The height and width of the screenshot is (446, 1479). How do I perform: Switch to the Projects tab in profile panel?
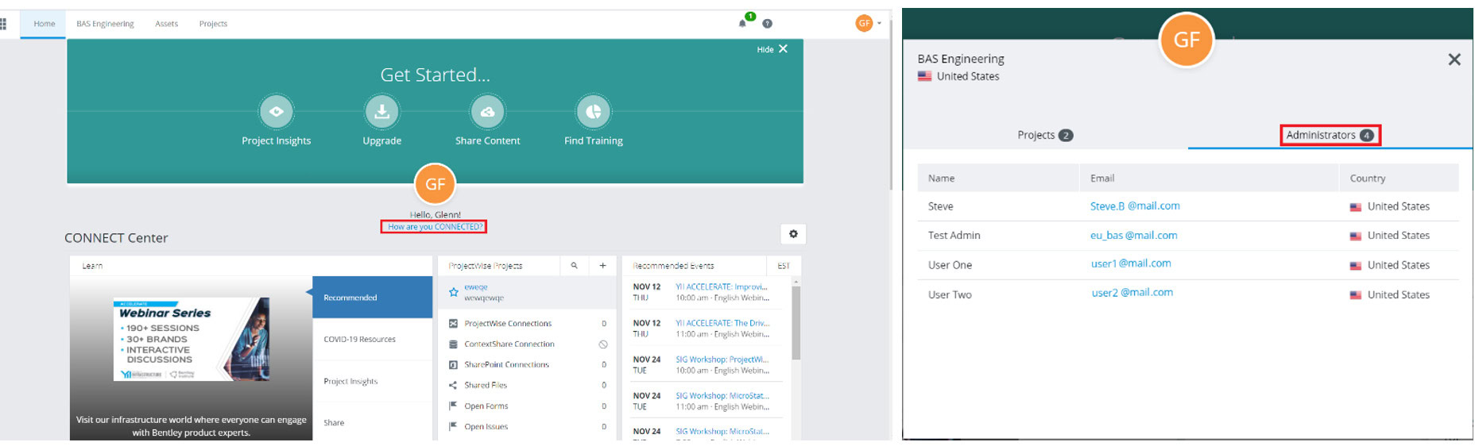click(x=1044, y=135)
